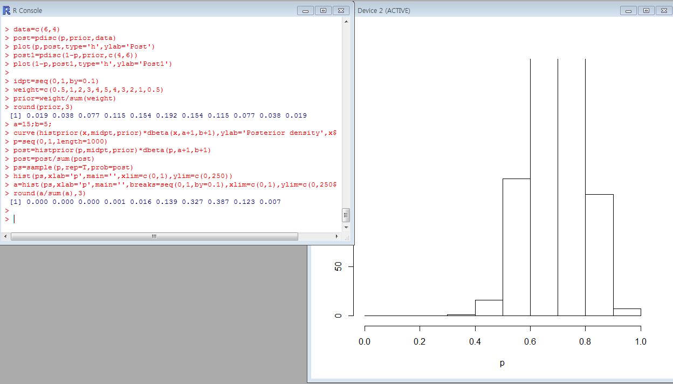
Task: Click the value 0.123 in the output
Action: pyautogui.click(x=244, y=202)
